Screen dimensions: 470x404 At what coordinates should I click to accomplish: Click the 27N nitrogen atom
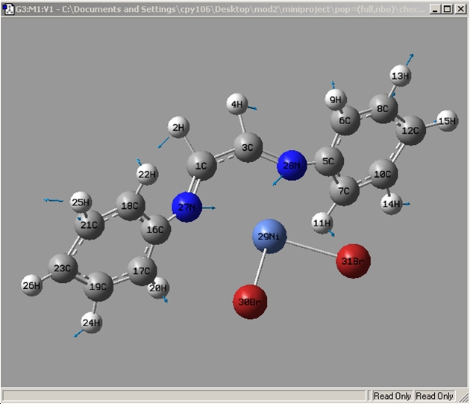click(x=187, y=207)
